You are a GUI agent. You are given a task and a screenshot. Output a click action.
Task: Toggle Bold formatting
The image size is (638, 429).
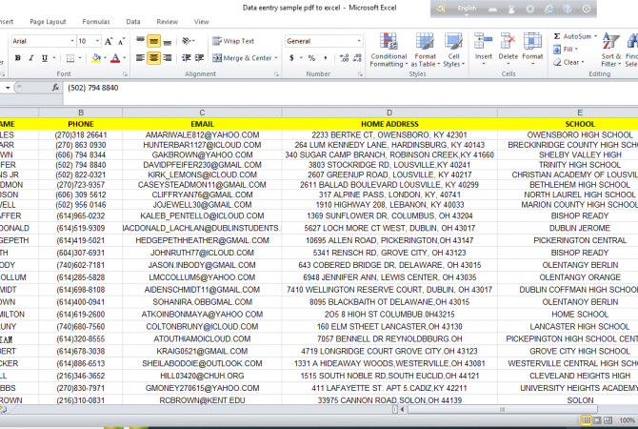click(x=17, y=58)
